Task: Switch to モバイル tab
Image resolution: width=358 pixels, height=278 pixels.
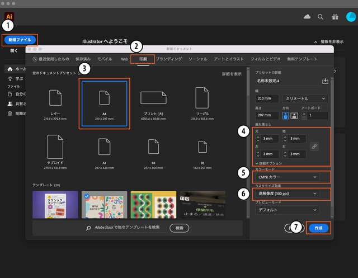Action: click(x=105, y=59)
